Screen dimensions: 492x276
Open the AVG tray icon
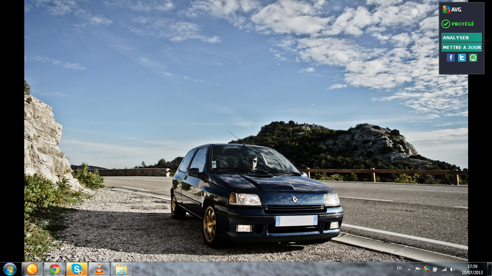[426, 269]
